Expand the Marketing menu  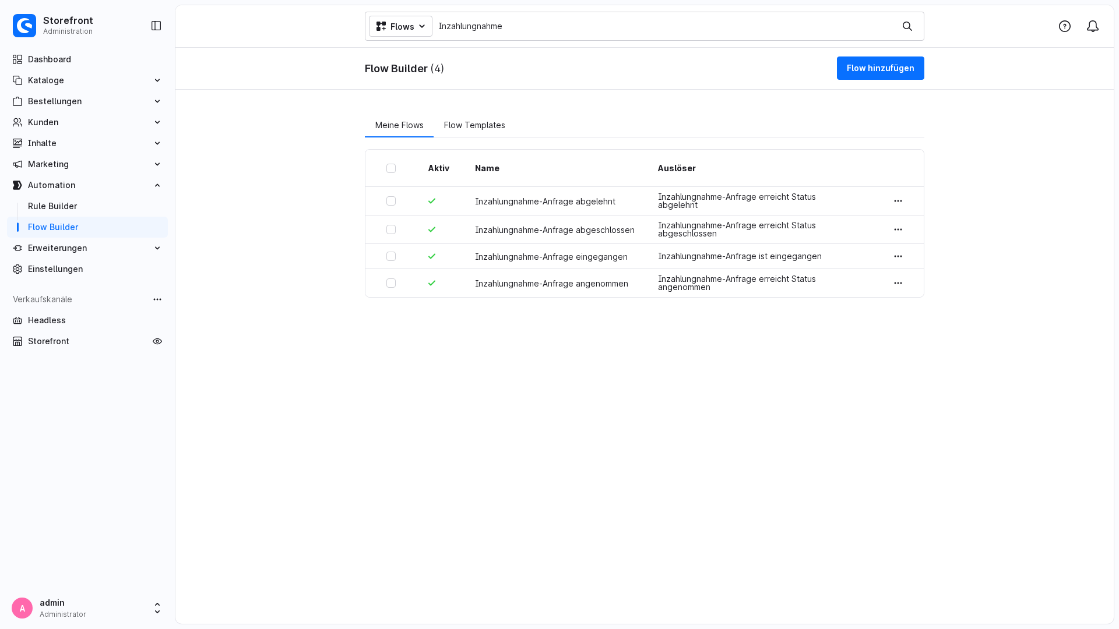(87, 164)
